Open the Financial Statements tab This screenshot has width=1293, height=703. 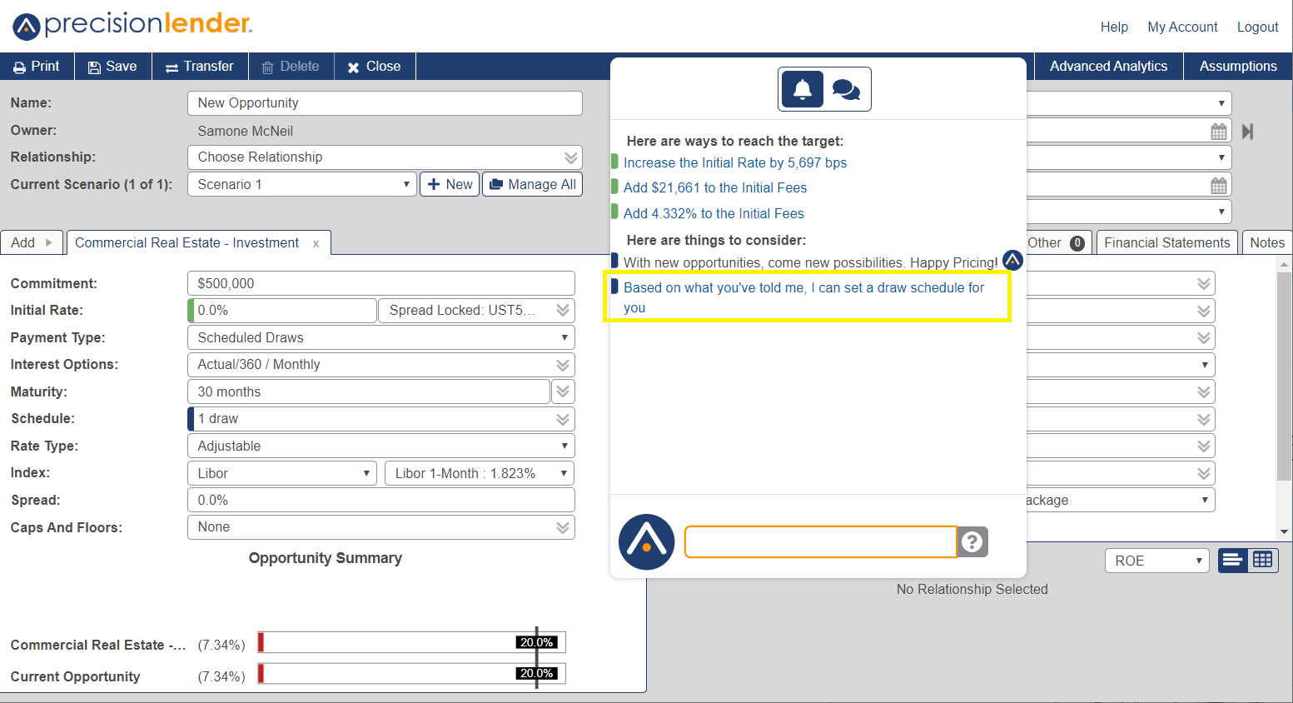coord(1166,242)
